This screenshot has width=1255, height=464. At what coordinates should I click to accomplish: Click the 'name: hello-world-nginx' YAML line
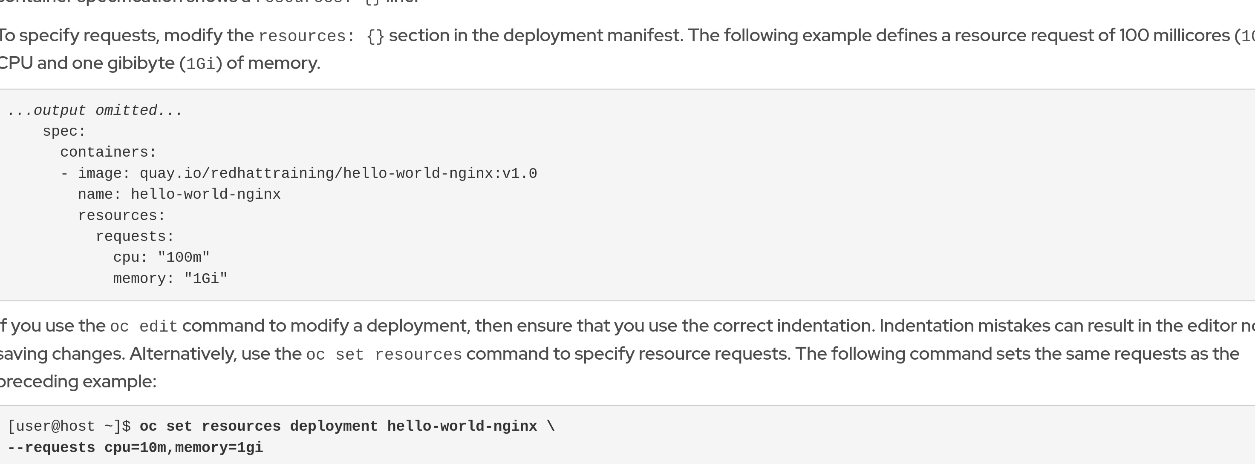[x=179, y=194]
